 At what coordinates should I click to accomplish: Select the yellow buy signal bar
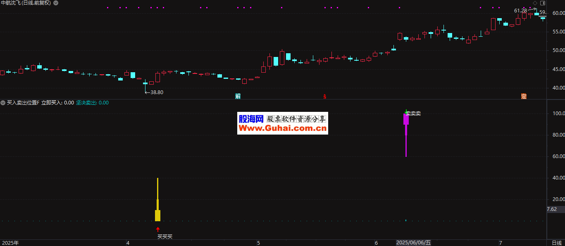(x=157, y=215)
